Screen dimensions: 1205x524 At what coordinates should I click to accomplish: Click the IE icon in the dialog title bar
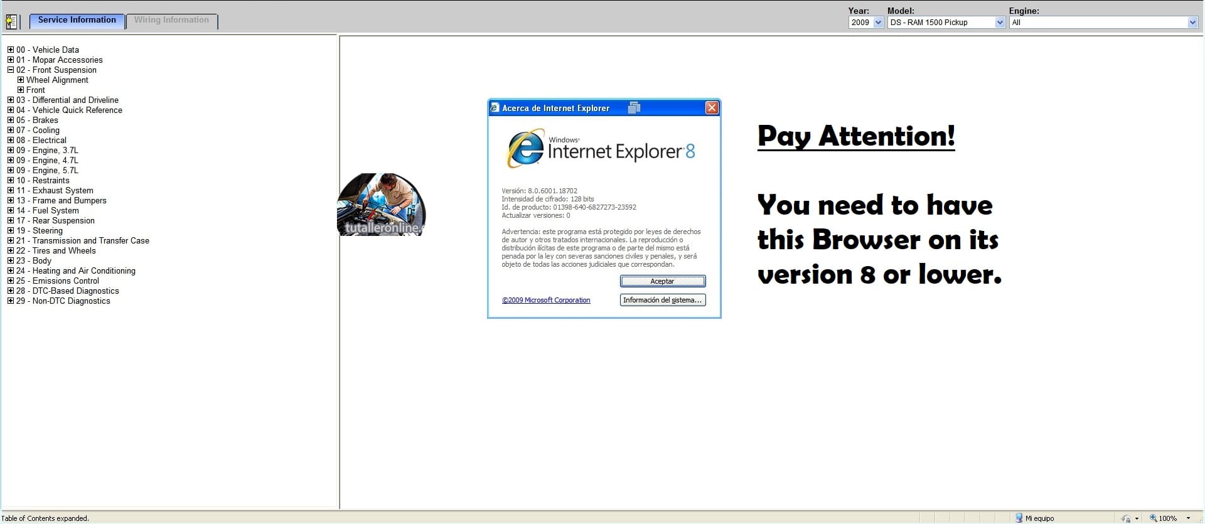(495, 108)
